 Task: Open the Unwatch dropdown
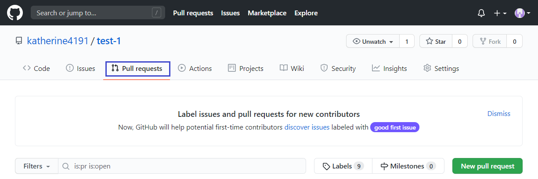click(x=373, y=42)
